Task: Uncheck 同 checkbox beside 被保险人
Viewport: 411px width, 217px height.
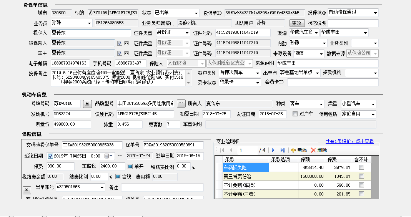Action: pyautogui.click(x=120, y=43)
